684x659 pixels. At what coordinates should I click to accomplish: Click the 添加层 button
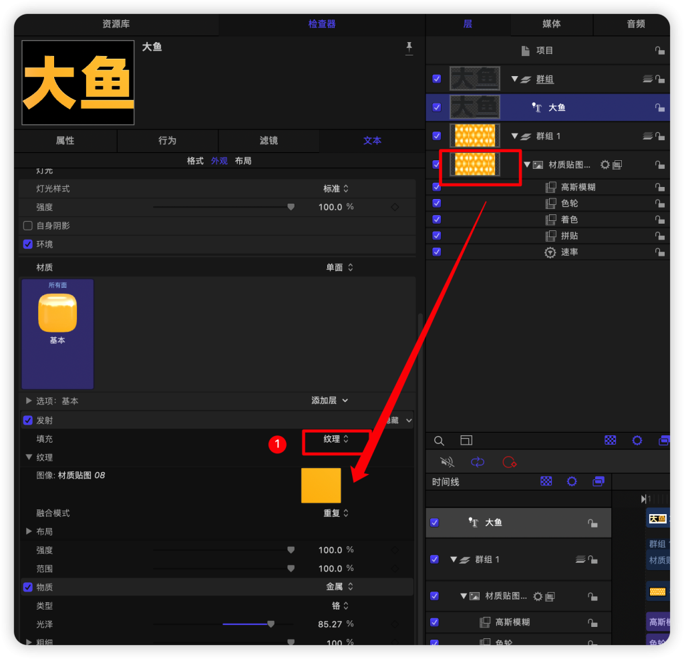tap(329, 401)
